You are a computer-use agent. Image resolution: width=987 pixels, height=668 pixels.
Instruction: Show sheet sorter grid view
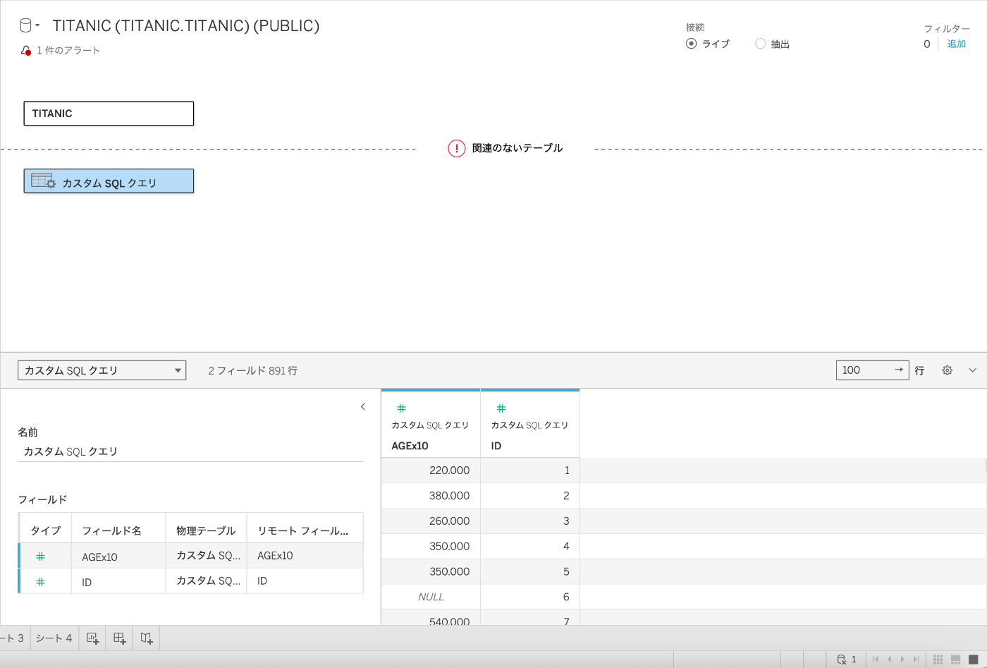(x=938, y=660)
